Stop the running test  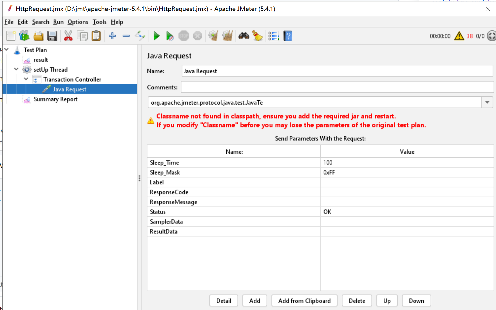click(x=184, y=36)
